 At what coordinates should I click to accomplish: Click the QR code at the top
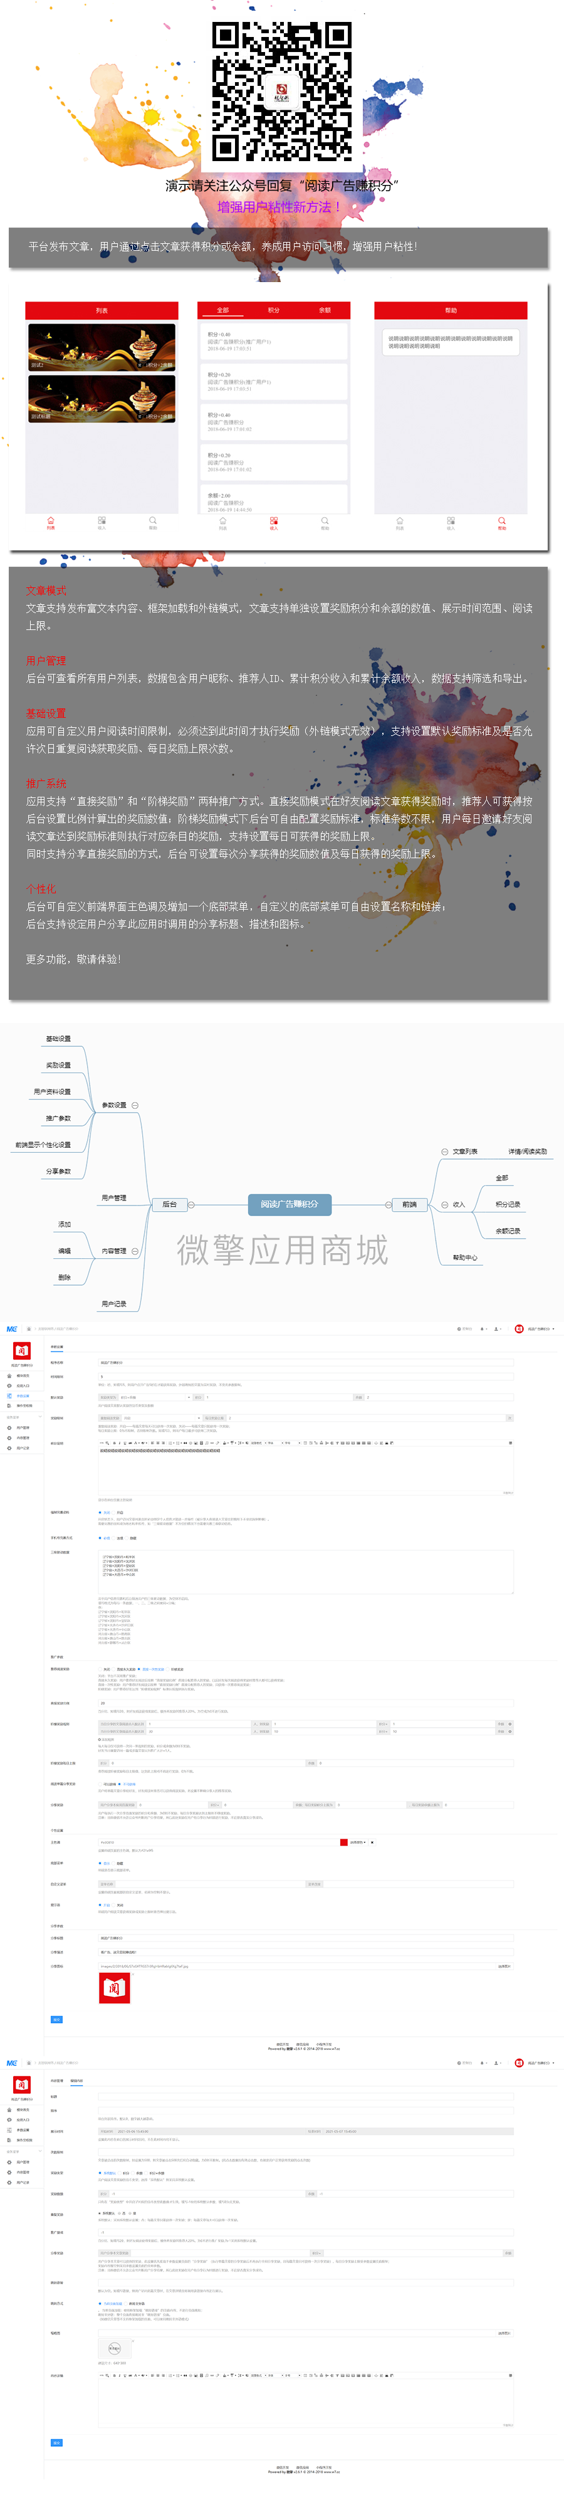pyautogui.click(x=281, y=92)
